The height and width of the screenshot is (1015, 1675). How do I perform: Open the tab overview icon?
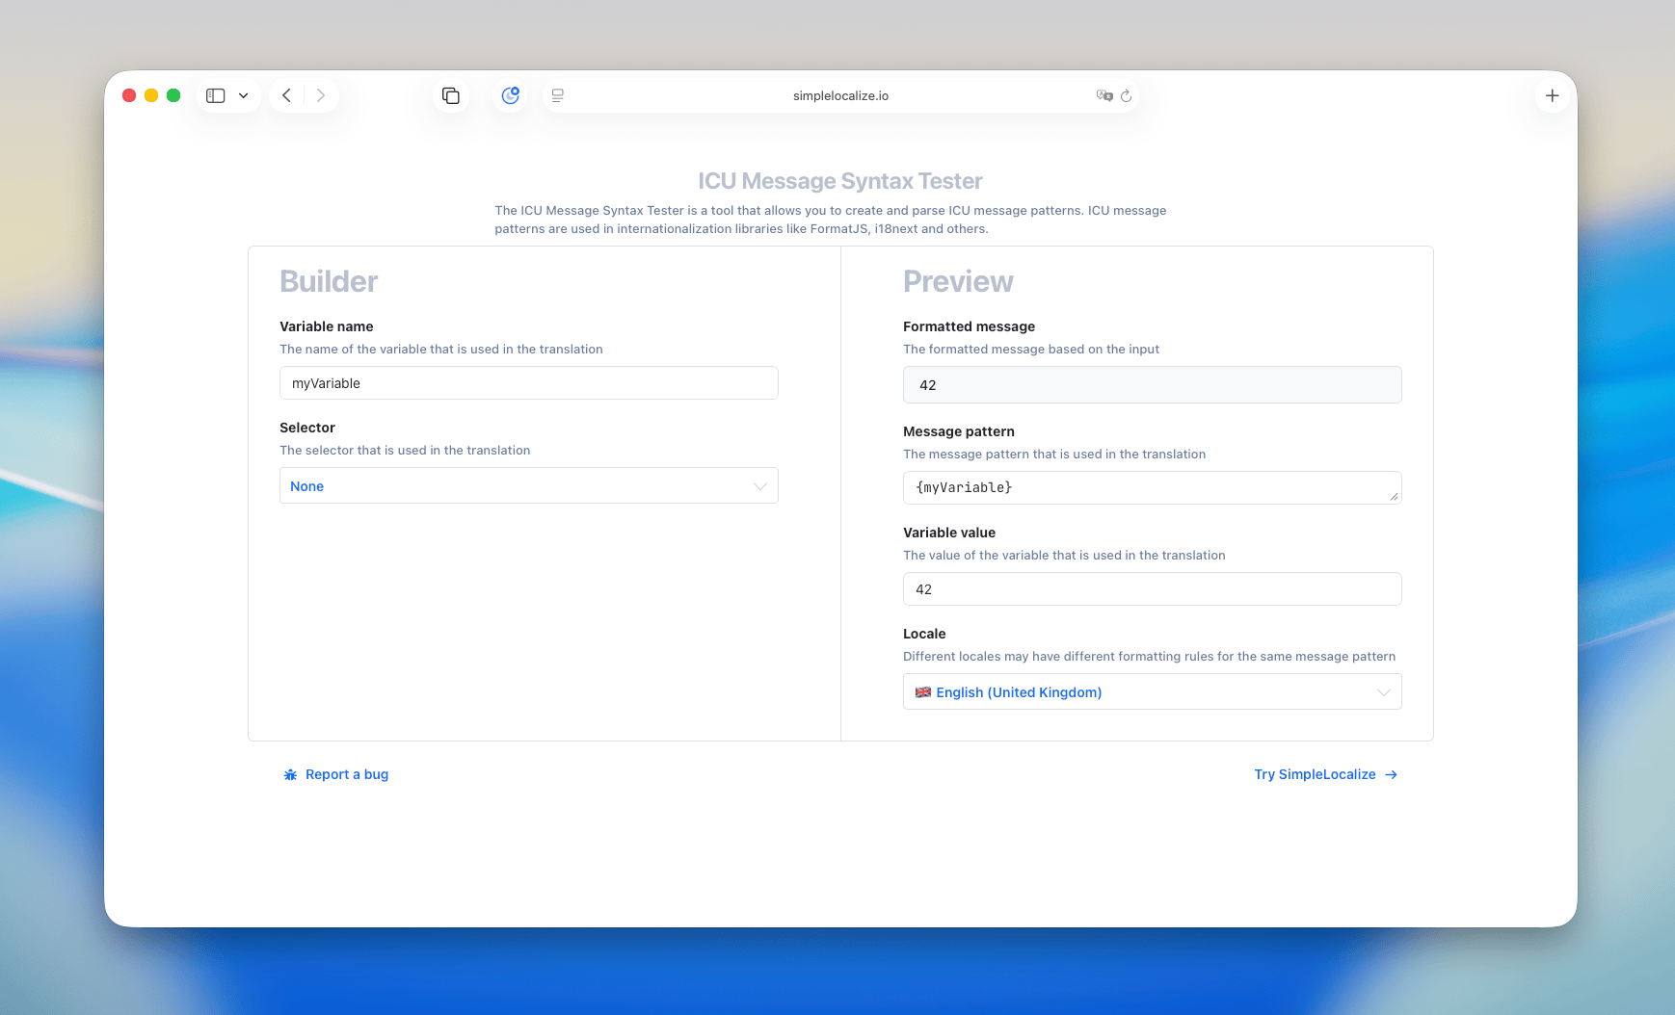point(450,95)
